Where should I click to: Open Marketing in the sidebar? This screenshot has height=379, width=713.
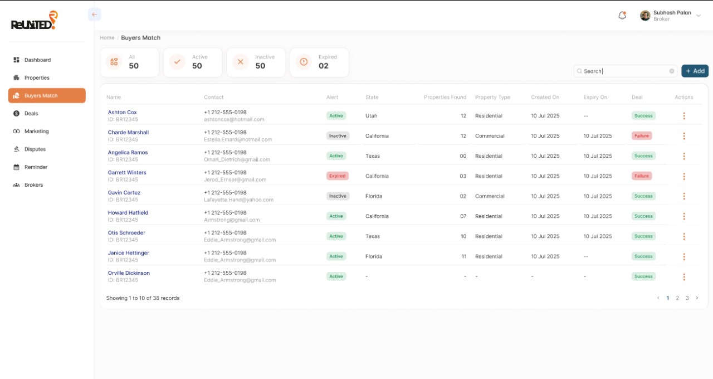point(36,132)
